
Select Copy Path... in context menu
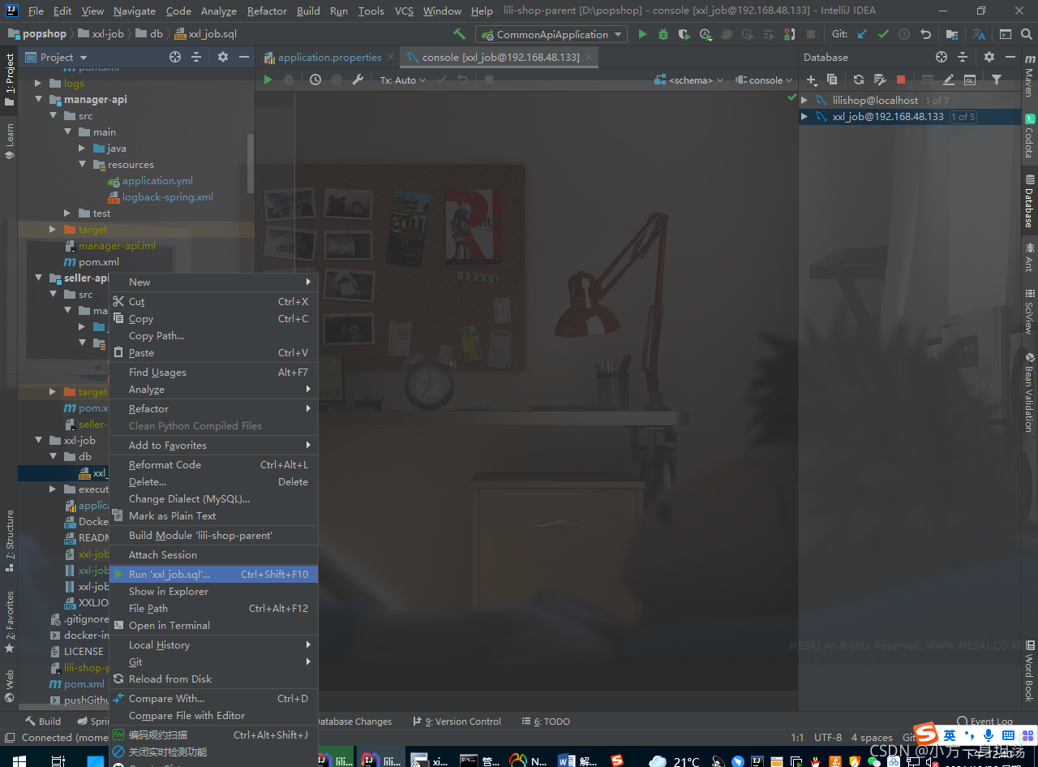coord(213,335)
